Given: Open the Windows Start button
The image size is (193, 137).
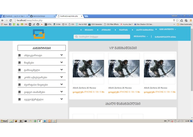Looking at the screenshot, I should 4,121.
